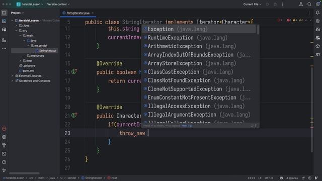Screen dimensions: 322x181
Task: Open the cube-shaped tool icon in right sidebar
Action: [x=317, y=46]
